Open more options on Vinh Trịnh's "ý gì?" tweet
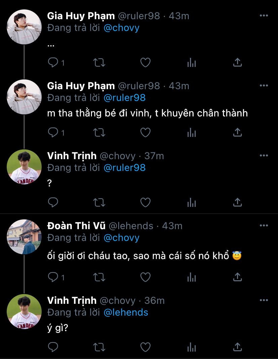Image resolution: width=278 pixels, height=359 pixels. pyautogui.click(x=264, y=300)
